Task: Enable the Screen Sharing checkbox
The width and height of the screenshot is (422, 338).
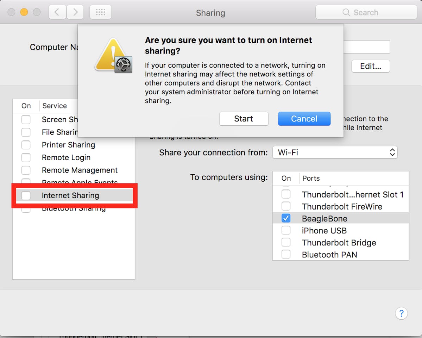Action: tap(26, 120)
